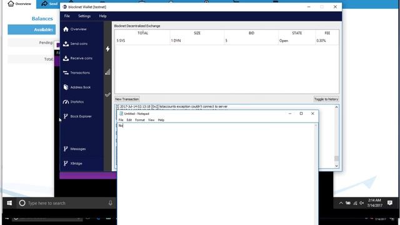Select the 1 DYN size cell

coord(197,41)
